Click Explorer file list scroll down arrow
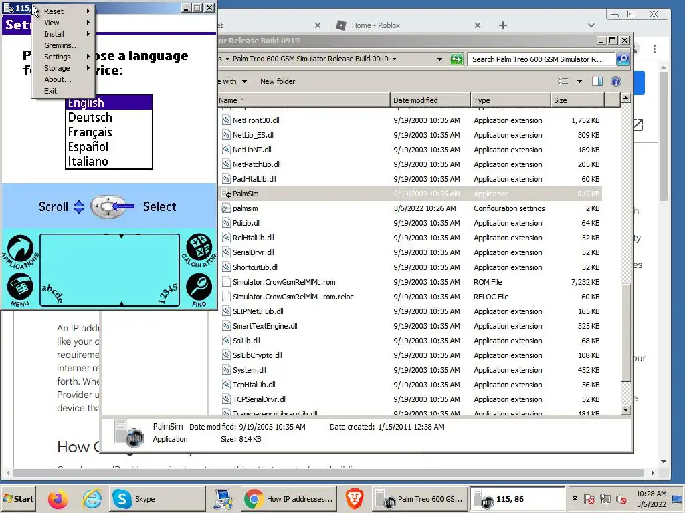 pos(625,409)
